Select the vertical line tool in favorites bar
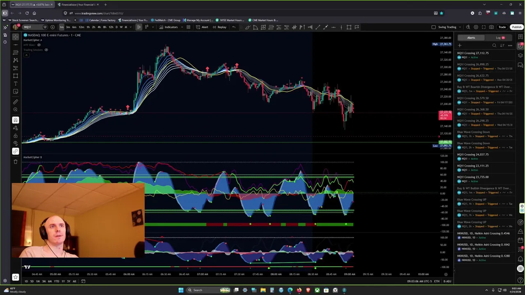 (341, 27)
